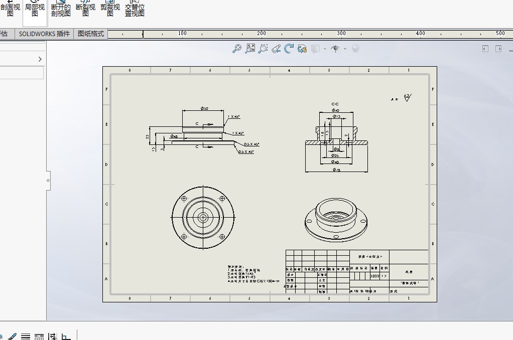
Task: Click the 23 height dimension in front view
Action: pyautogui.click(x=148, y=137)
